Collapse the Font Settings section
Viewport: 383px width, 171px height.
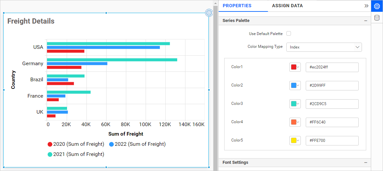coord(366,162)
